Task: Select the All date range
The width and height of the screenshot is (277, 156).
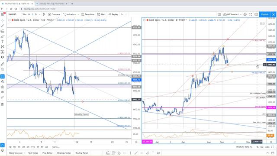Action: point(46,147)
